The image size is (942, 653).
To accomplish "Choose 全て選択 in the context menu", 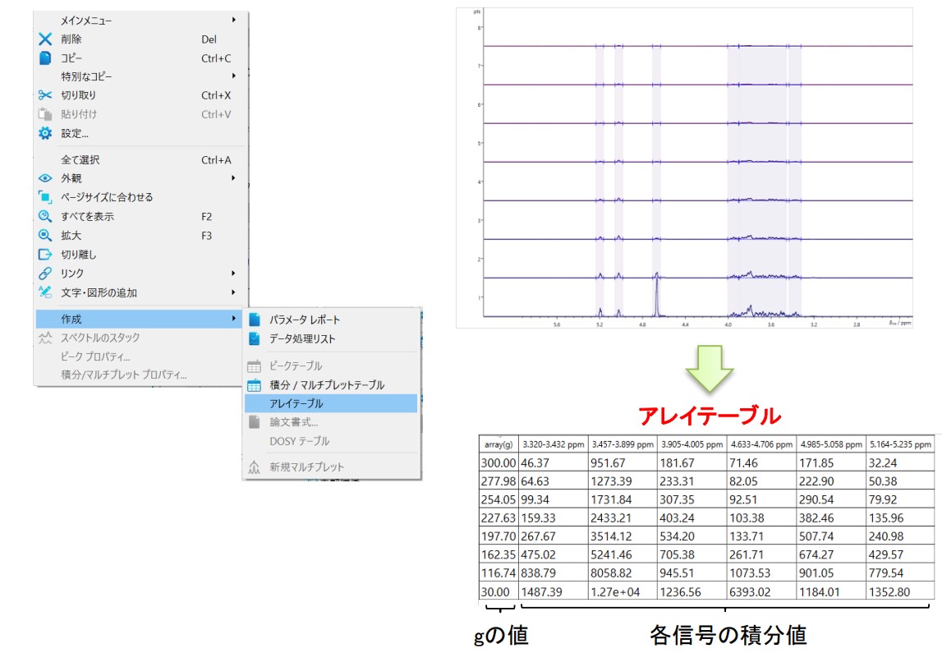I will point(80,159).
